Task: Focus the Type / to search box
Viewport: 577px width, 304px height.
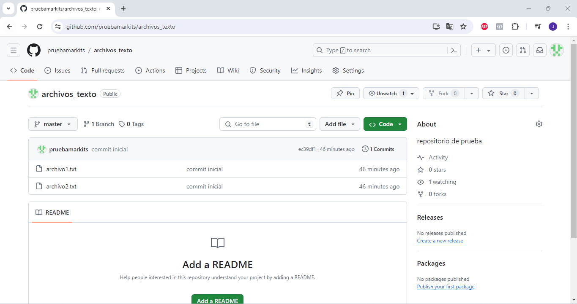Action: (x=380, y=50)
